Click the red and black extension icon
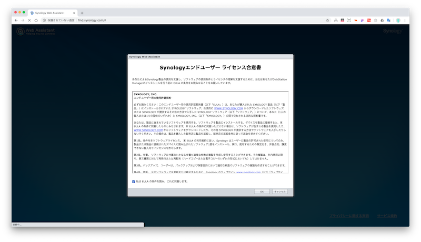The height and width of the screenshot is (242, 421). 343,21
